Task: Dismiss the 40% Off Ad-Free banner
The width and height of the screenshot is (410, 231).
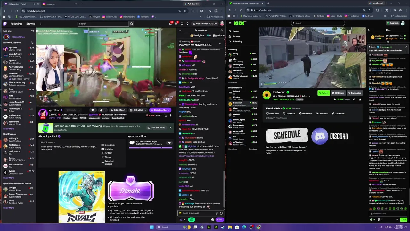Action: point(170,128)
